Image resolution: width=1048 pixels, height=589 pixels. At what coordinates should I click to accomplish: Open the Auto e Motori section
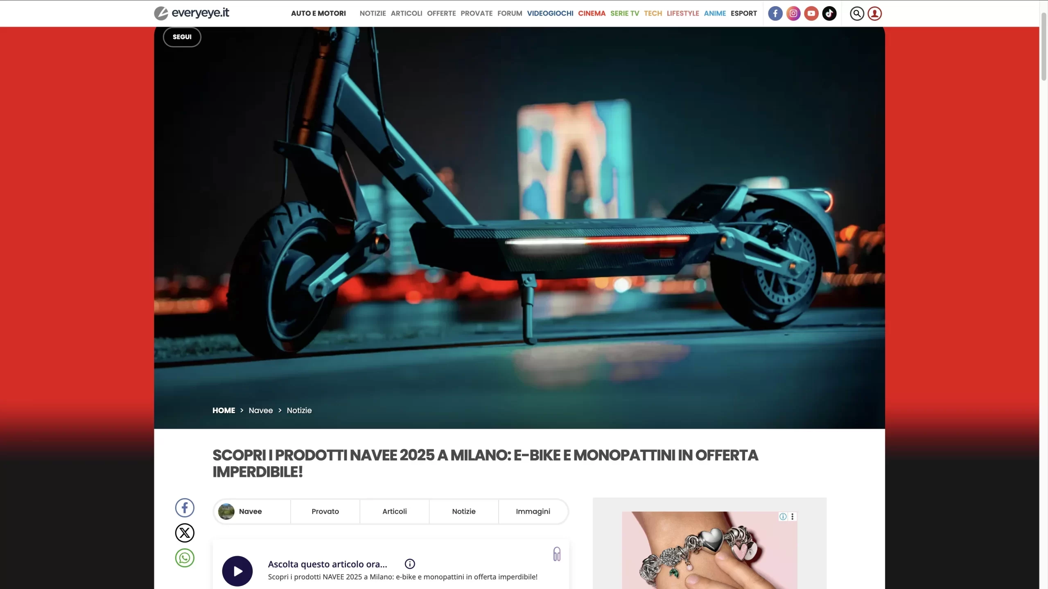point(318,13)
